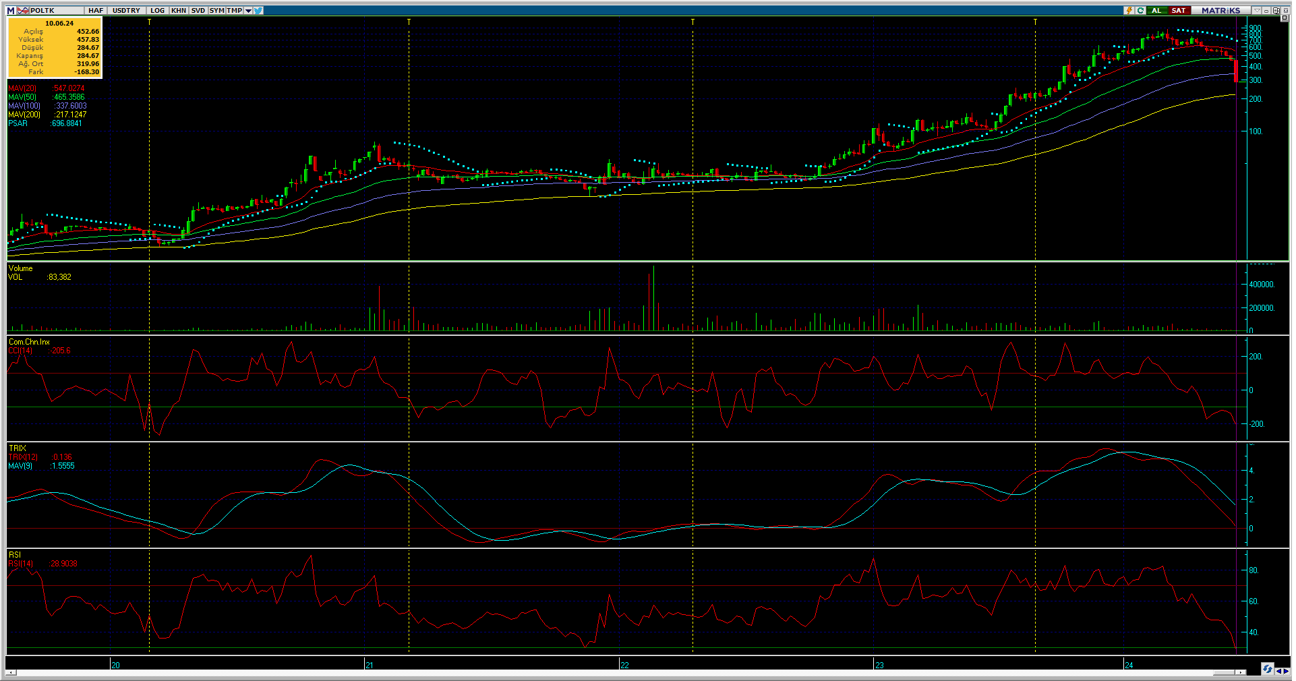
Task: Select the RSI(14) indicator label
Action: click(20, 564)
